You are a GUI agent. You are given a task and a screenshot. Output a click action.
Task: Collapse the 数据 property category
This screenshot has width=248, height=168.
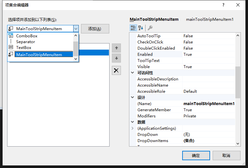[133, 122]
